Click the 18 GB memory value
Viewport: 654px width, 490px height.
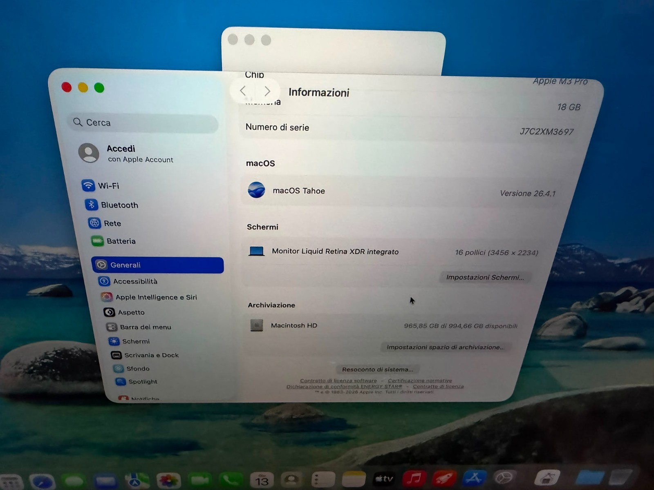click(569, 107)
